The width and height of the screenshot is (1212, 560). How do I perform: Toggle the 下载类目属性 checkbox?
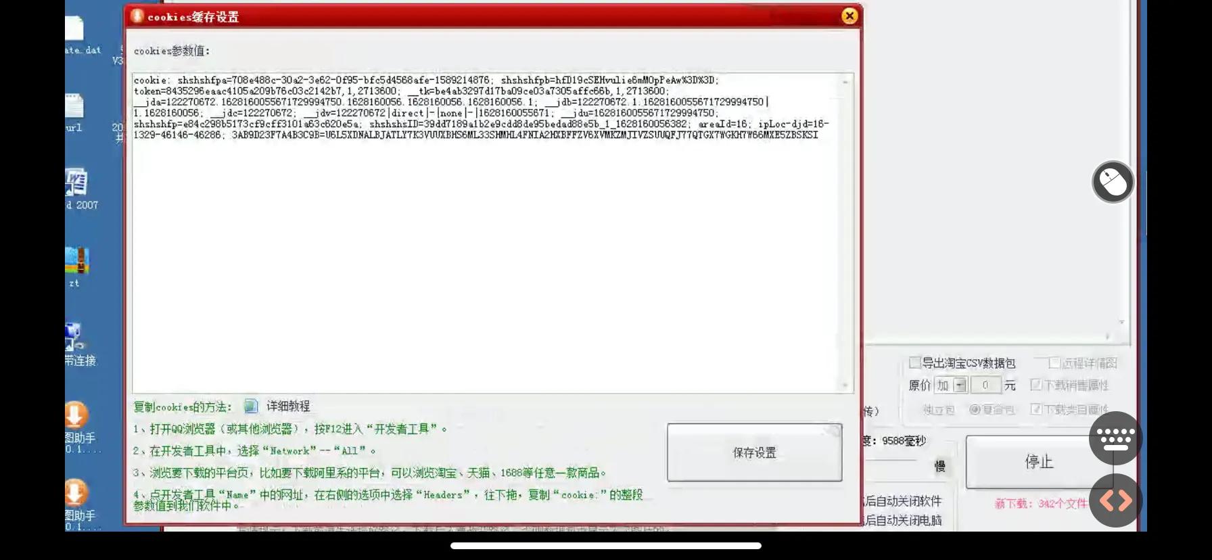pyautogui.click(x=1035, y=409)
